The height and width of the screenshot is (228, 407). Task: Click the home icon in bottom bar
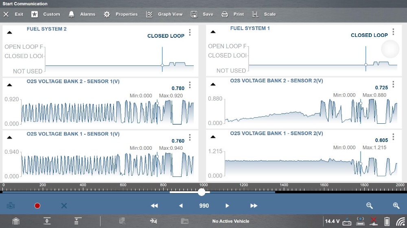click(15, 221)
